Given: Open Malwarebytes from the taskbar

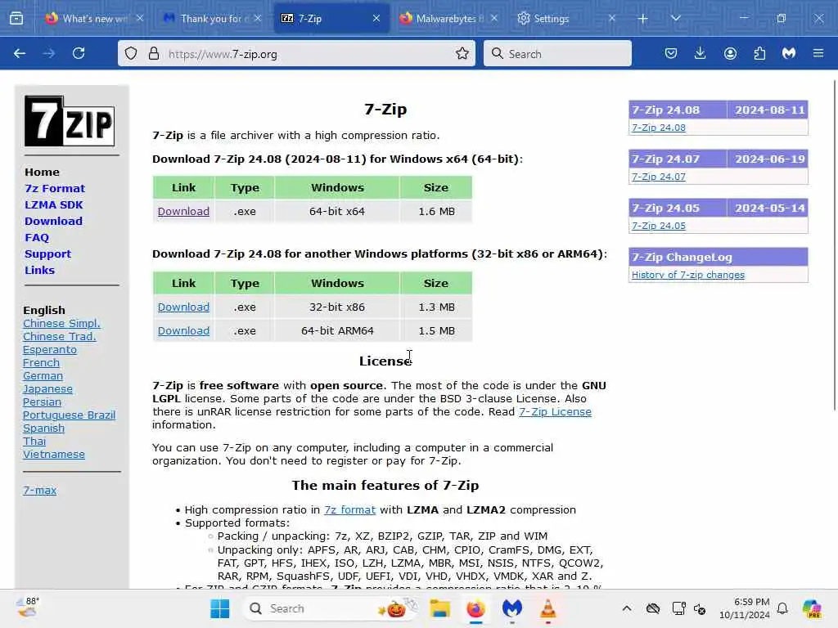Looking at the screenshot, I should coord(512,608).
